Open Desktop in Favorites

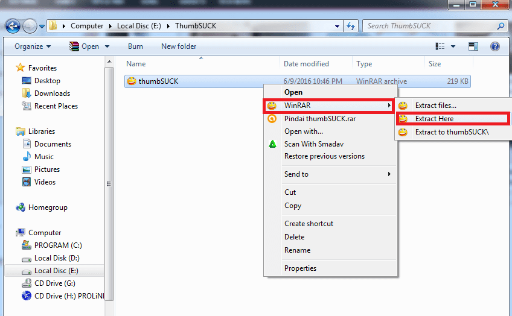[x=47, y=81]
